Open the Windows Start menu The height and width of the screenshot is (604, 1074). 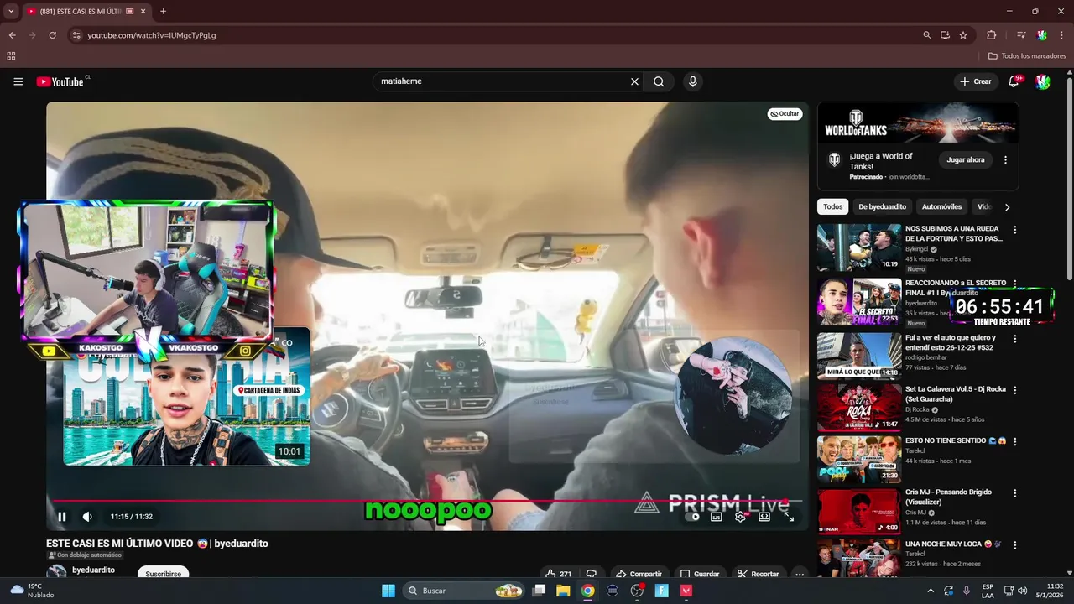coord(388,591)
